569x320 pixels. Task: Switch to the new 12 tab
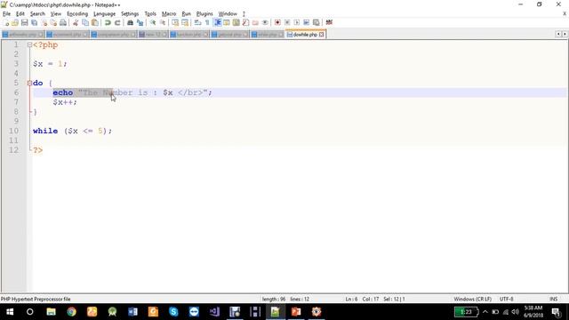point(153,35)
